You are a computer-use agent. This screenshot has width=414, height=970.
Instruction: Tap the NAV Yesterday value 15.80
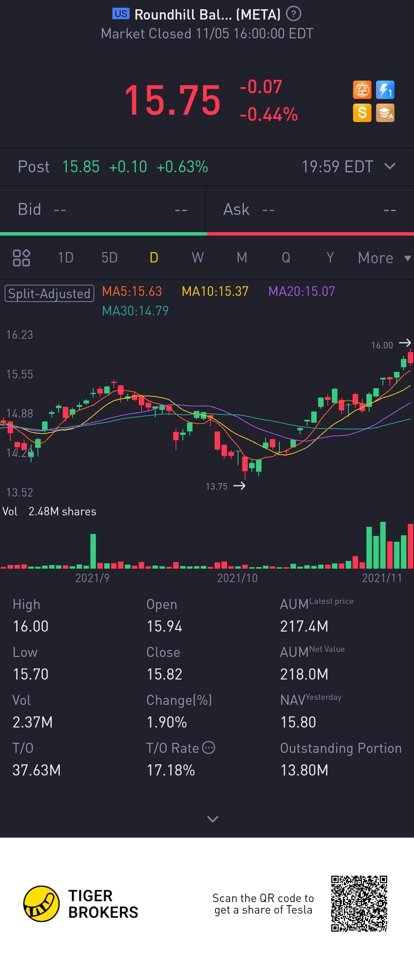[298, 722]
